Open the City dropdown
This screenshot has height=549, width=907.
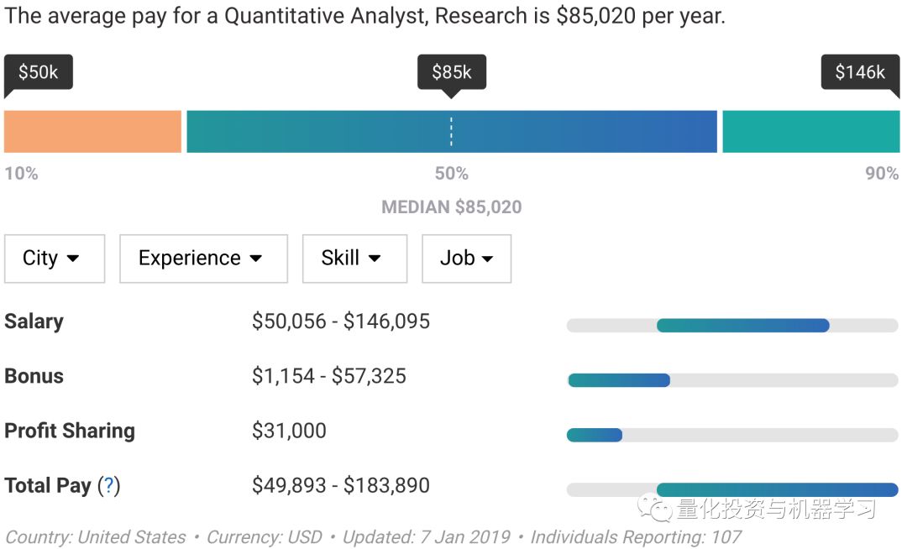[55, 259]
